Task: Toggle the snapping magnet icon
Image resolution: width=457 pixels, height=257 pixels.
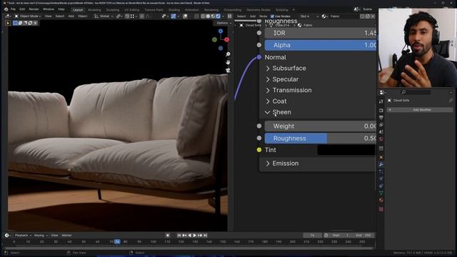Action: pyautogui.click(x=127, y=16)
